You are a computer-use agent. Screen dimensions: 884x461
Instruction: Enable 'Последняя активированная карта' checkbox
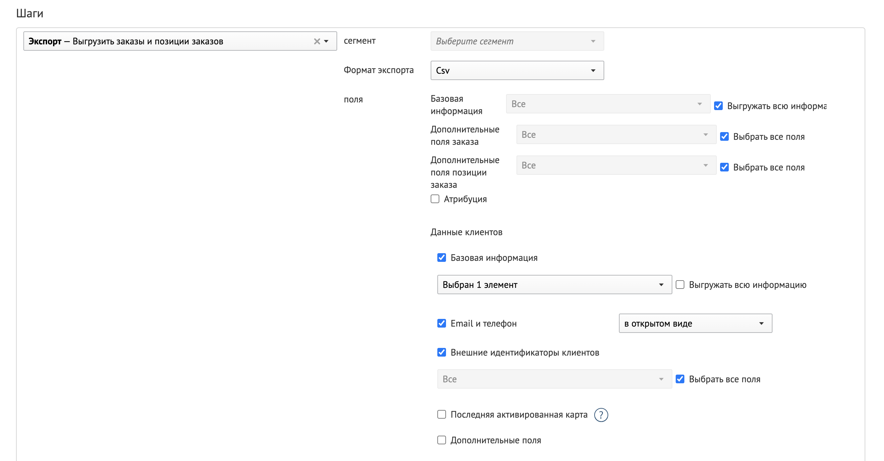click(442, 414)
